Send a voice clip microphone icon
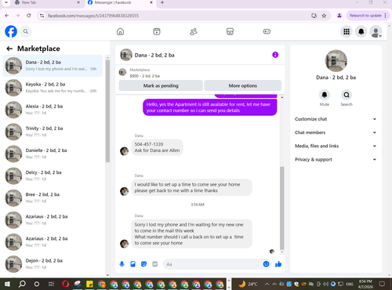This screenshot has width=392, height=290. pos(122,264)
